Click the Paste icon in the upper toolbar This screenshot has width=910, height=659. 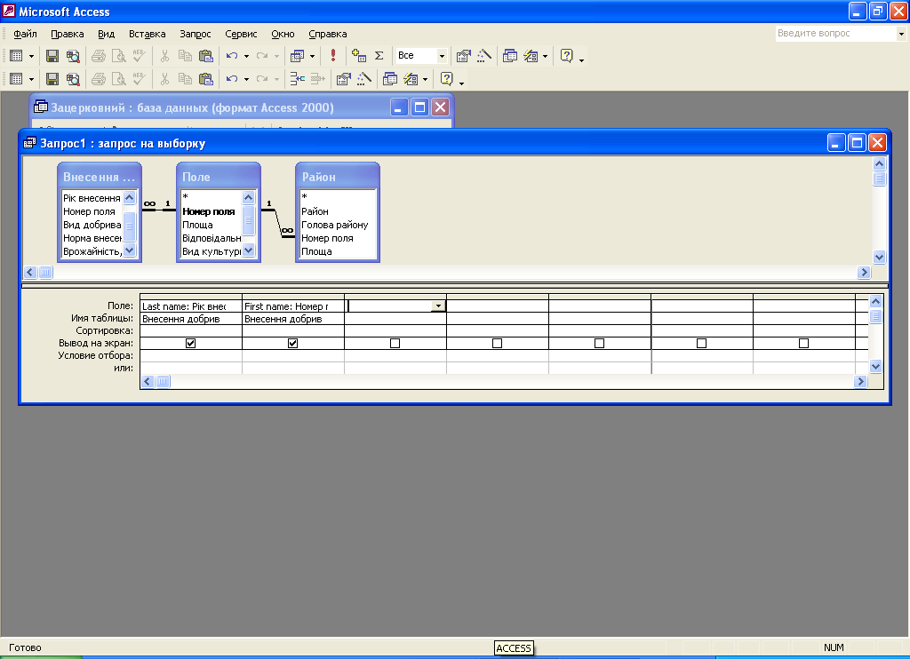click(206, 56)
